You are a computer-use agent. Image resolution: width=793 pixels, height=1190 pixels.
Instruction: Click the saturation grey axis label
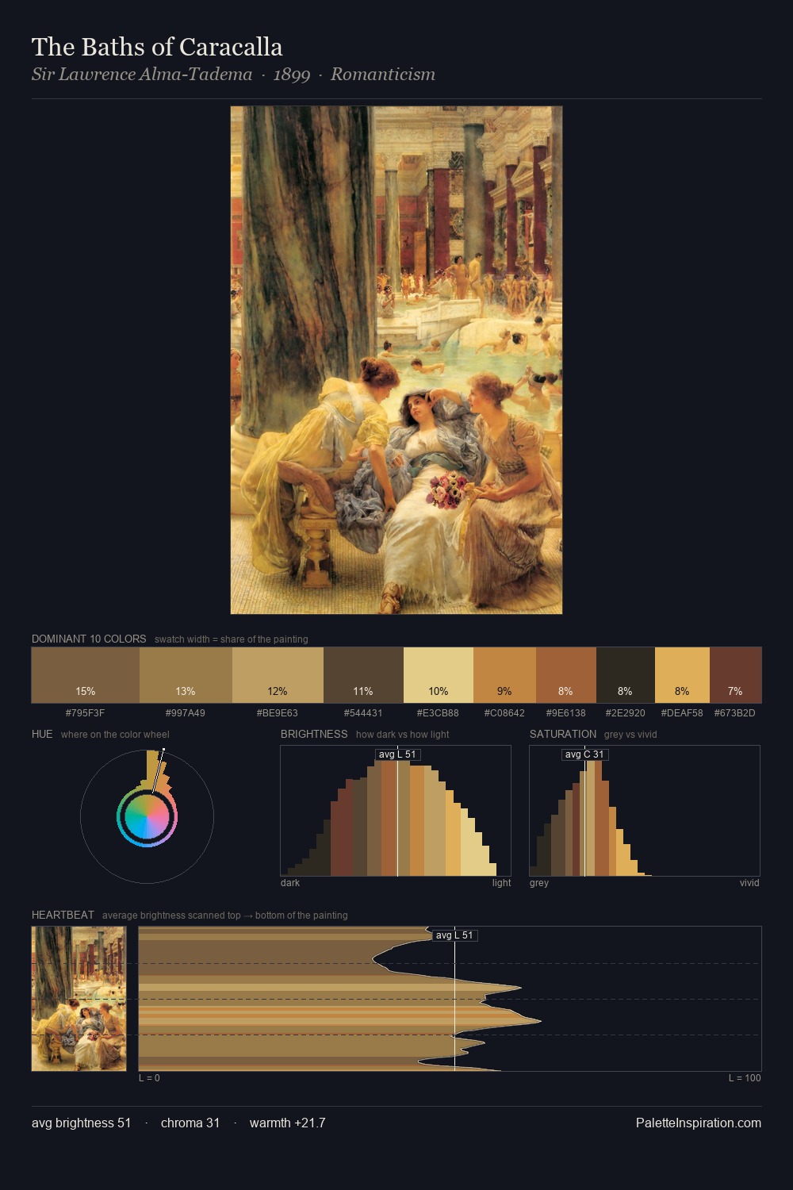click(x=539, y=883)
